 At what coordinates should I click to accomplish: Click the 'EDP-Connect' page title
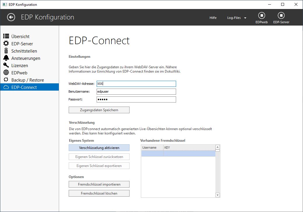[99, 40]
